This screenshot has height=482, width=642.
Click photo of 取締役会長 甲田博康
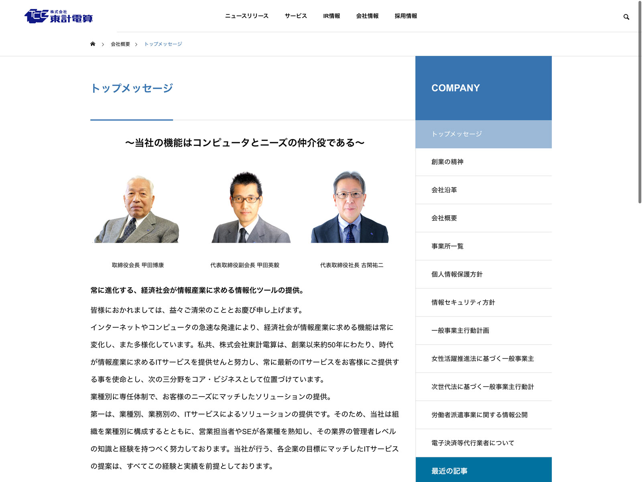click(x=137, y=209)
